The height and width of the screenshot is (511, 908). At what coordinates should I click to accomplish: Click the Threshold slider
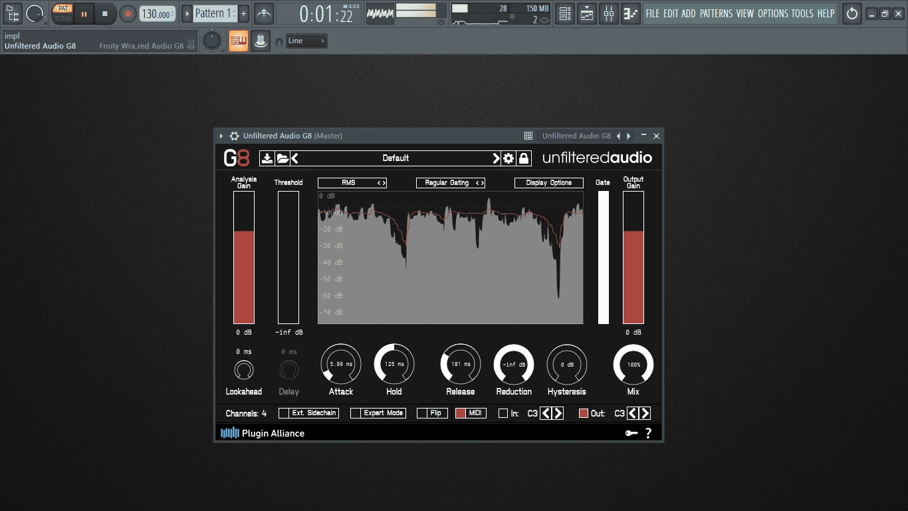coord(288,257)
